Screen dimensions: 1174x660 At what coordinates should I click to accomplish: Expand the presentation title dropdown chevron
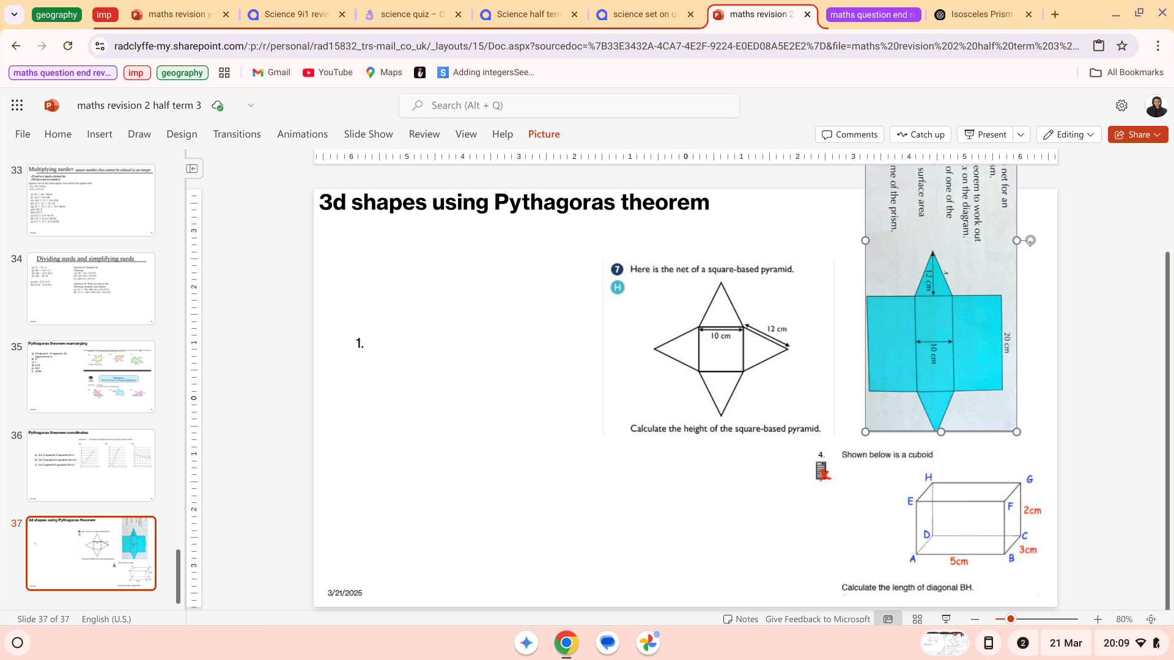point(251,105)
